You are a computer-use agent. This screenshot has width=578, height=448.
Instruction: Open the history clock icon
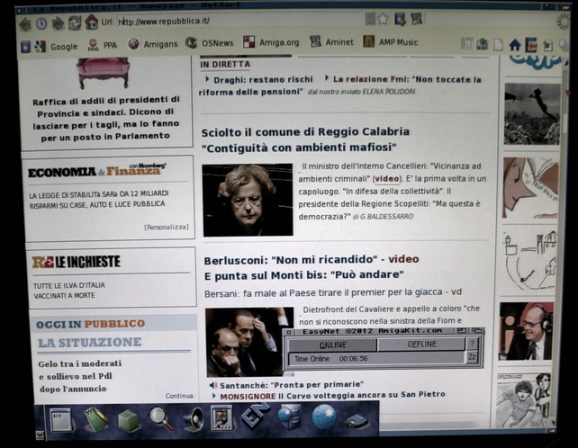tap(41, 23)
